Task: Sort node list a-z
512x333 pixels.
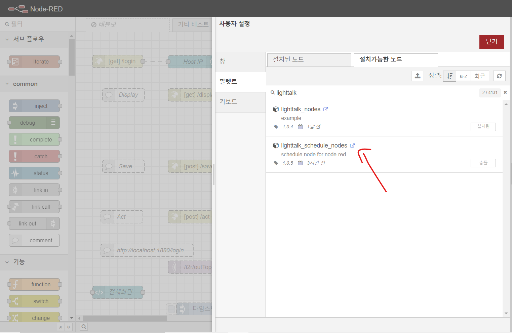Action: click(x=463, y=76)
